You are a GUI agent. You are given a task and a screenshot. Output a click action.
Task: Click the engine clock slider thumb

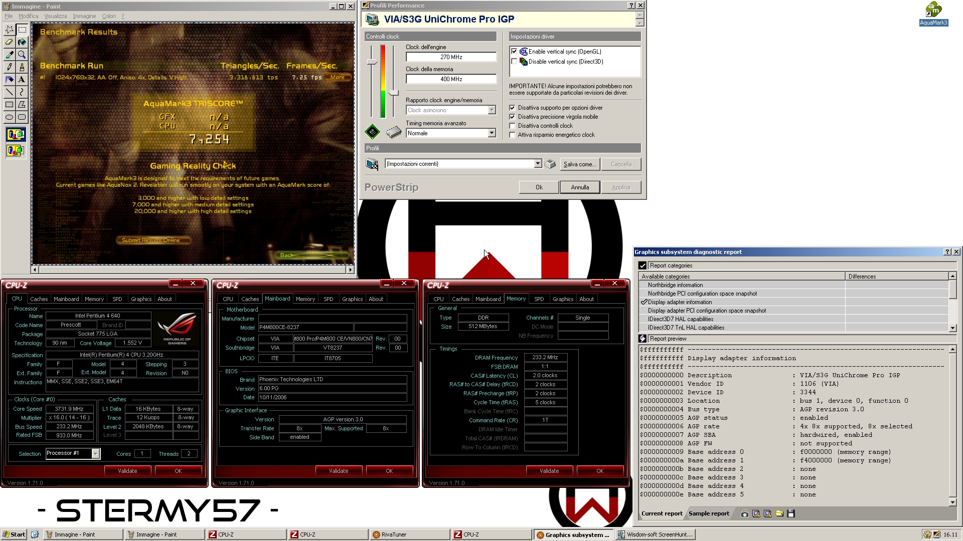click(x=372, y=62)
